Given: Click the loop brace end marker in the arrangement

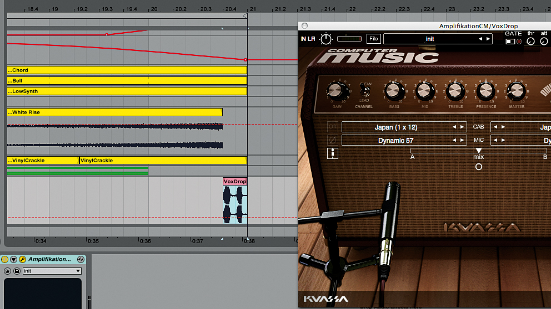Looking at the screenshot, I should 245,16.
